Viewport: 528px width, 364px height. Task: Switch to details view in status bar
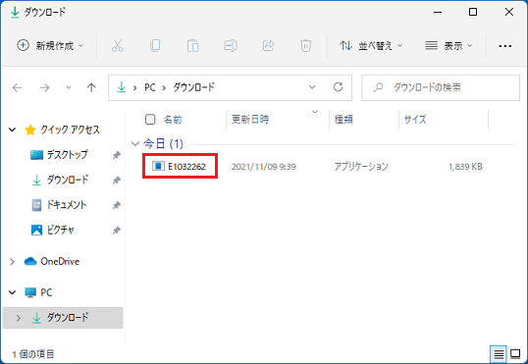click(499, 354)
